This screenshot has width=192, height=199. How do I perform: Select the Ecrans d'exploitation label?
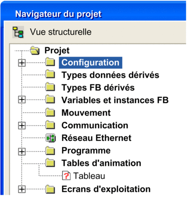pyautogui.click(x=106, y=189)
